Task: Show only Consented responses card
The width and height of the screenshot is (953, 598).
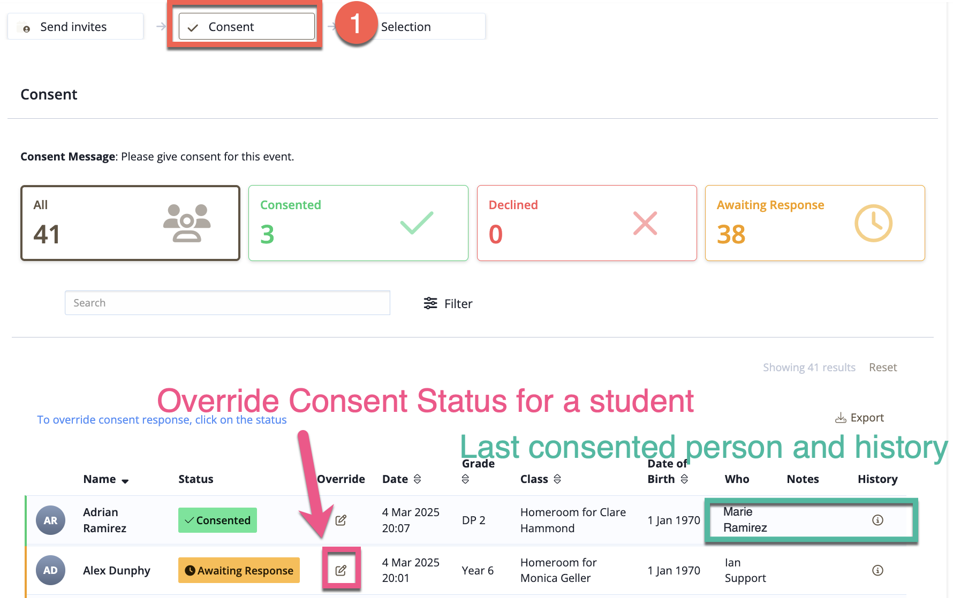Action: coord(359,223)
